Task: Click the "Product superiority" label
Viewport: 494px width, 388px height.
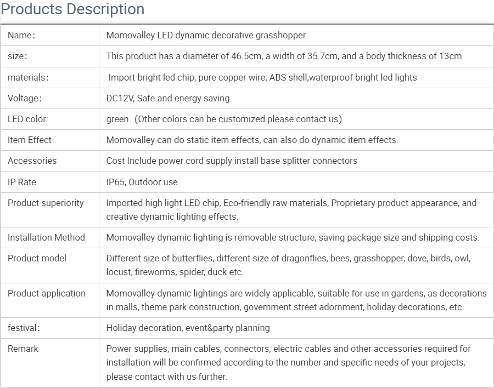Action: point(46,203)
